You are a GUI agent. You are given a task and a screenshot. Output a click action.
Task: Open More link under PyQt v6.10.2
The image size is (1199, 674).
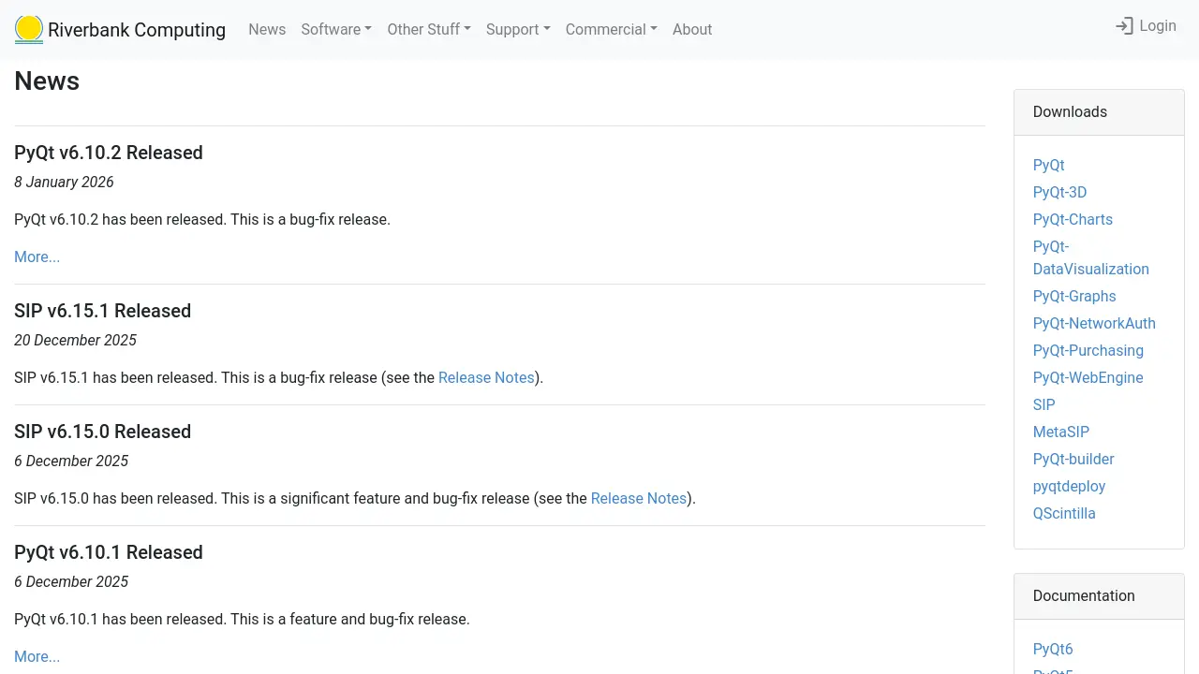click(x=37, y=256)
